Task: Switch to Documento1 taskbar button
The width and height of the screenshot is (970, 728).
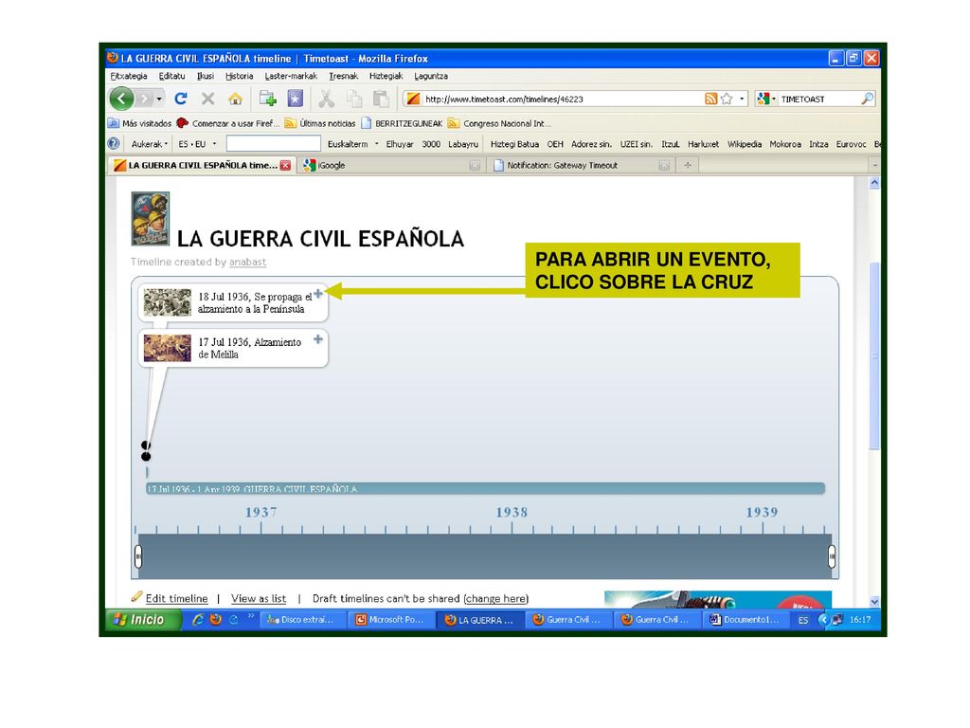Action: click(x=746, y=620)
